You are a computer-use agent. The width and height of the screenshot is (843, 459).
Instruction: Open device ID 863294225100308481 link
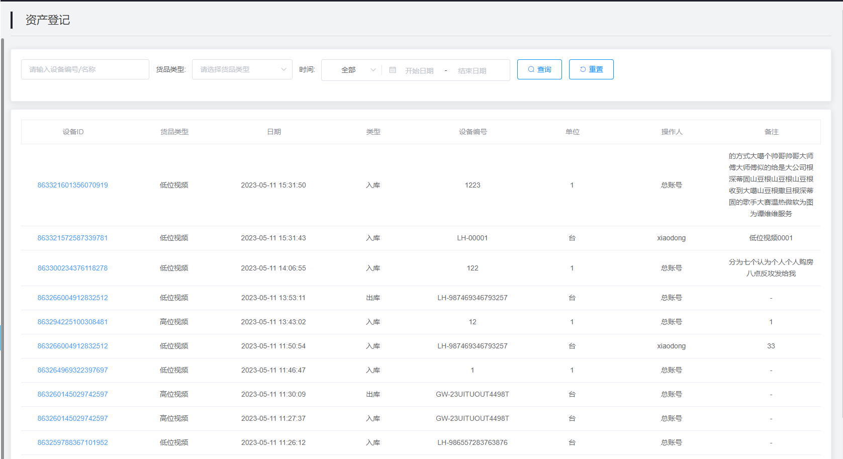[x=73, y=322]
